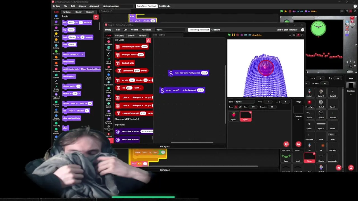Open 'color' dropdown in change effect block
Viewport: 358px width, 201px height.
pos(74,104)
